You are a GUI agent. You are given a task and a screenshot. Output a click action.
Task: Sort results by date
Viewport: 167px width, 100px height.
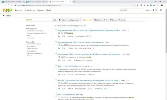coord(81,26)
